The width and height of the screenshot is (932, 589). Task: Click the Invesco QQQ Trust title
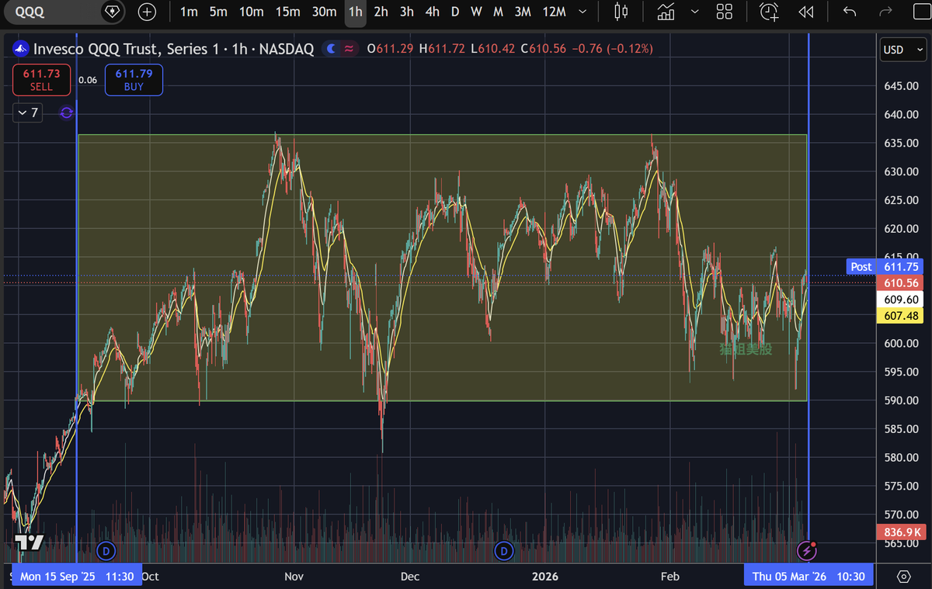click(x=173, y=48)
